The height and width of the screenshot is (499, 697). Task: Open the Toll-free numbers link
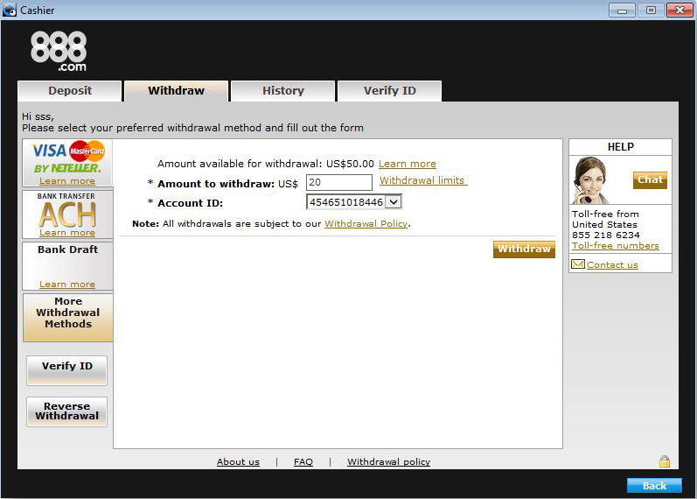615,246
